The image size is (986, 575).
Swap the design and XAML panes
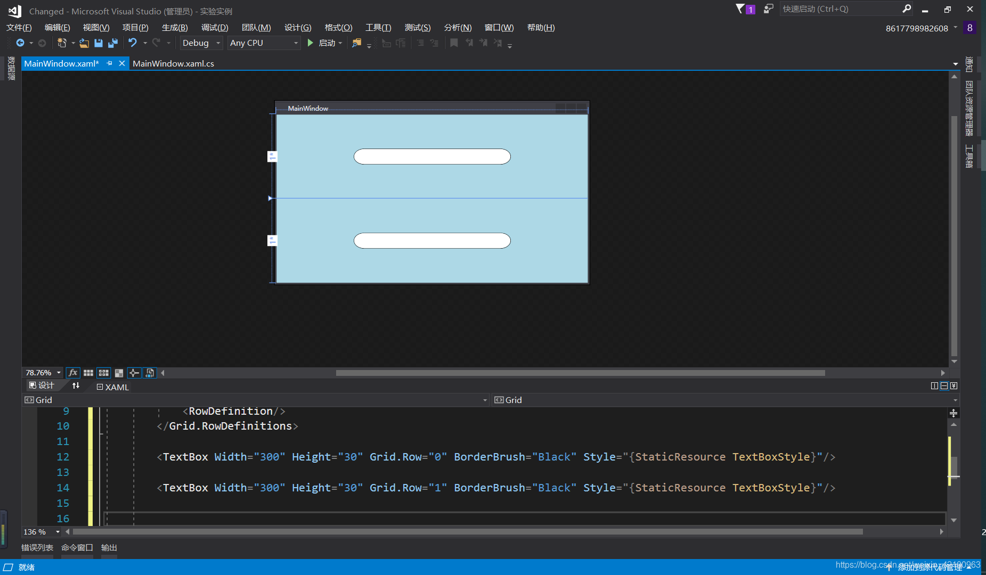coord(76,385)
